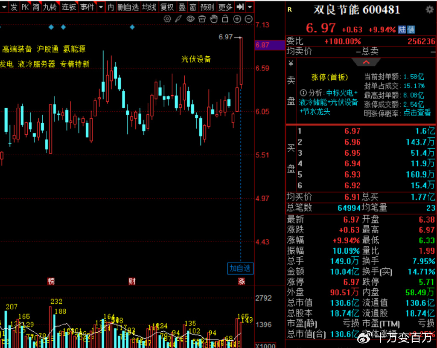Expand the dropdown arrow at toolbar's far right
The image size is (437, 348).
point(250,7)
